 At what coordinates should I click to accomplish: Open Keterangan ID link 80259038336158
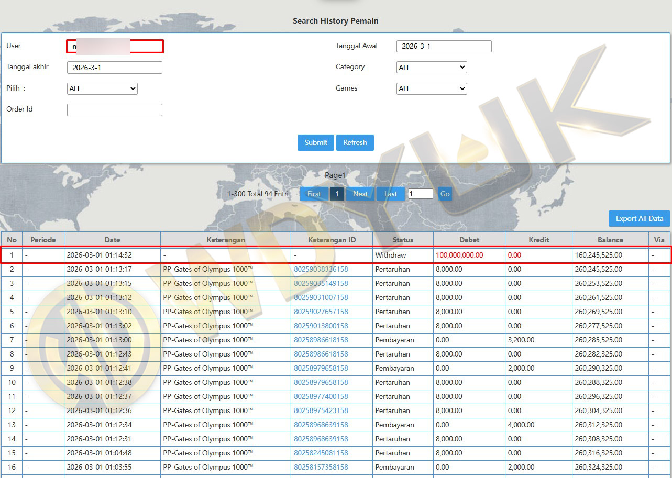(321, 269)
